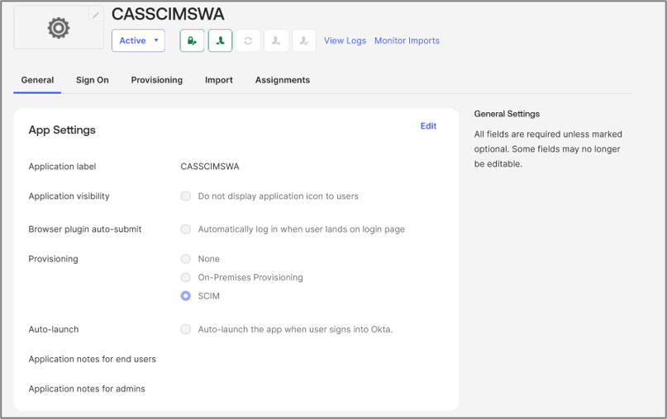The height and width of the screenshot is (419, 667).
Task: Open Monitor Imports link
Action: pyautogui.click(x=407, y=40)
